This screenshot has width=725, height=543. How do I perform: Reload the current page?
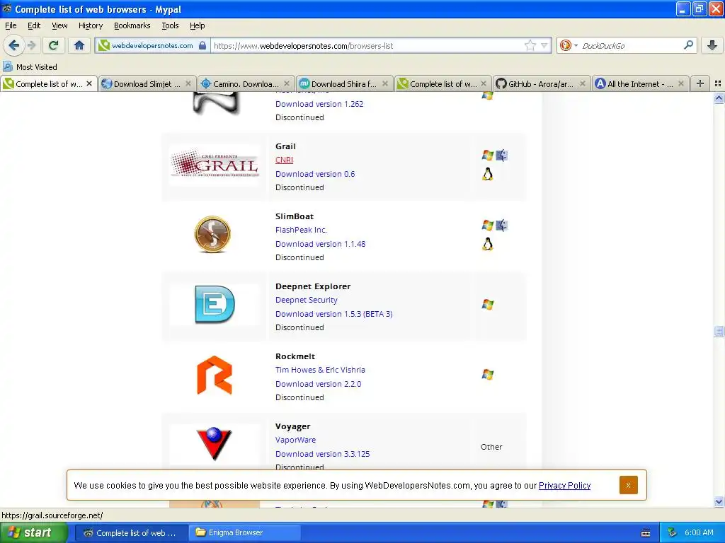click(x=54, y=45)
